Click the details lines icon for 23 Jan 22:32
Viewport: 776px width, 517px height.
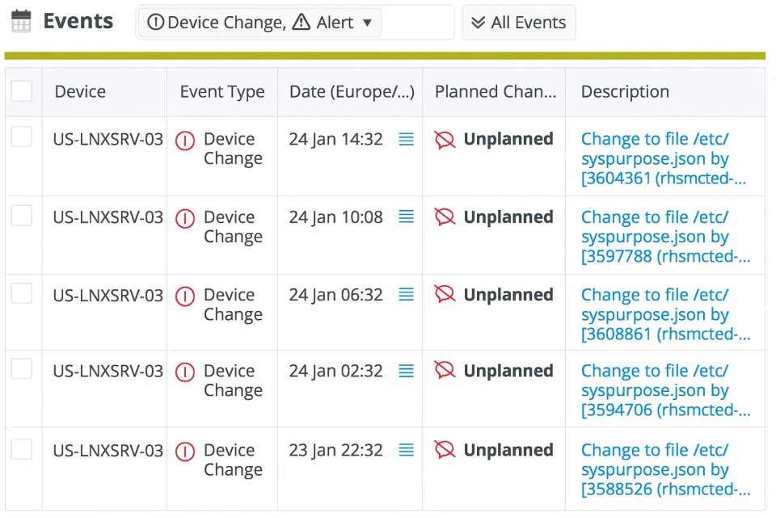click(x=407, y=450)
